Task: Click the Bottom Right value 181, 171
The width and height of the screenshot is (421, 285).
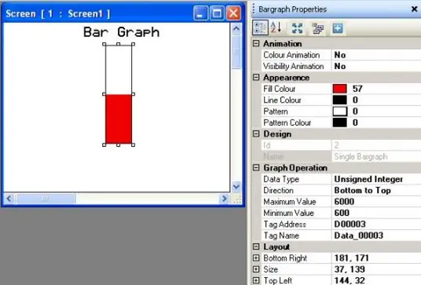Action: point(351,258)
